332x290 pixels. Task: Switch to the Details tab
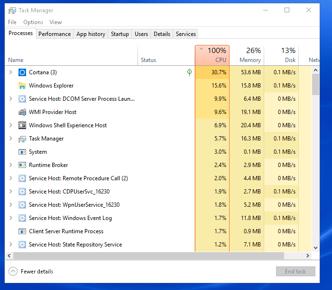point(162,34)
